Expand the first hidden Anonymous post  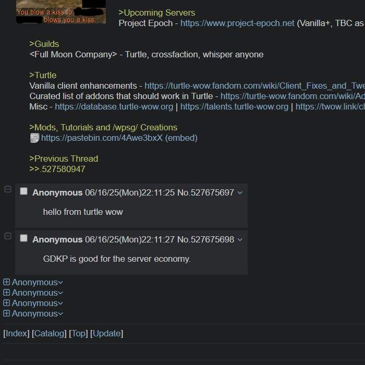[6, 282]
